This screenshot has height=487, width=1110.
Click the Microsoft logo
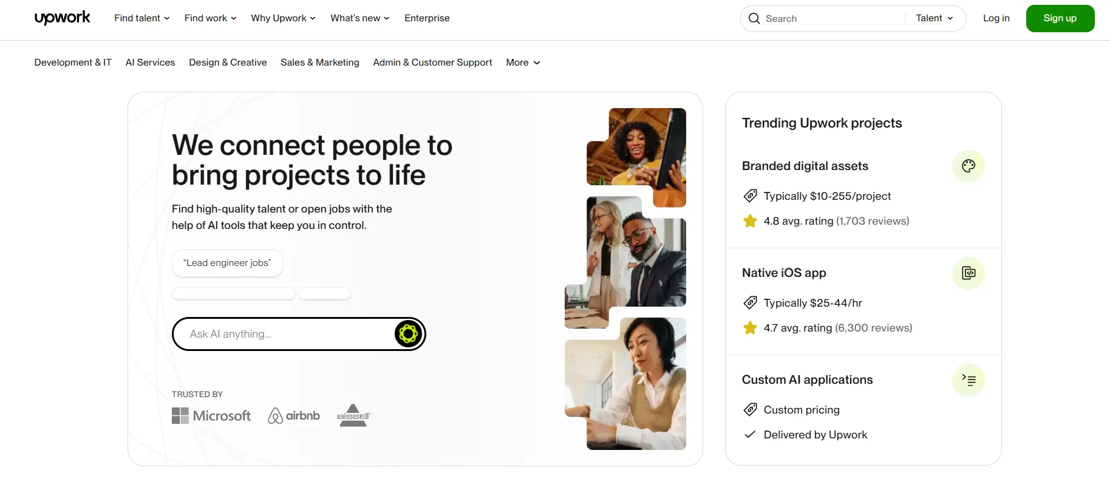[211, 416]
